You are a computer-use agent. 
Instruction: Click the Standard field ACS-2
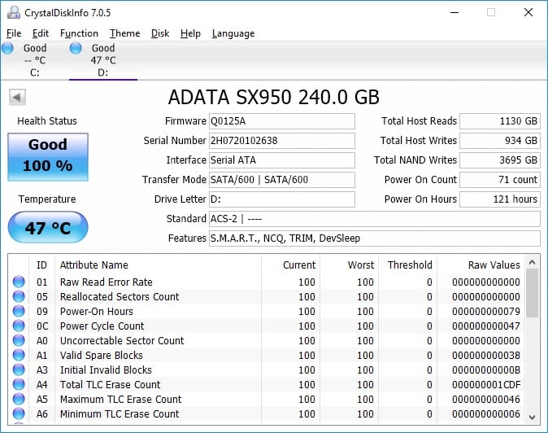click(x=375, y=219)
